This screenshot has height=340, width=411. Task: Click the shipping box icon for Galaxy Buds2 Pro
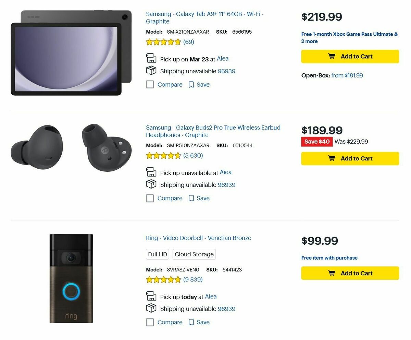coord(151,184)
